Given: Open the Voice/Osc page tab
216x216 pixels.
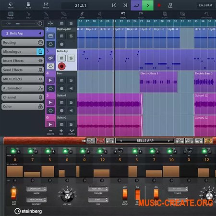Looking at the screenshot, I should 180,141.
